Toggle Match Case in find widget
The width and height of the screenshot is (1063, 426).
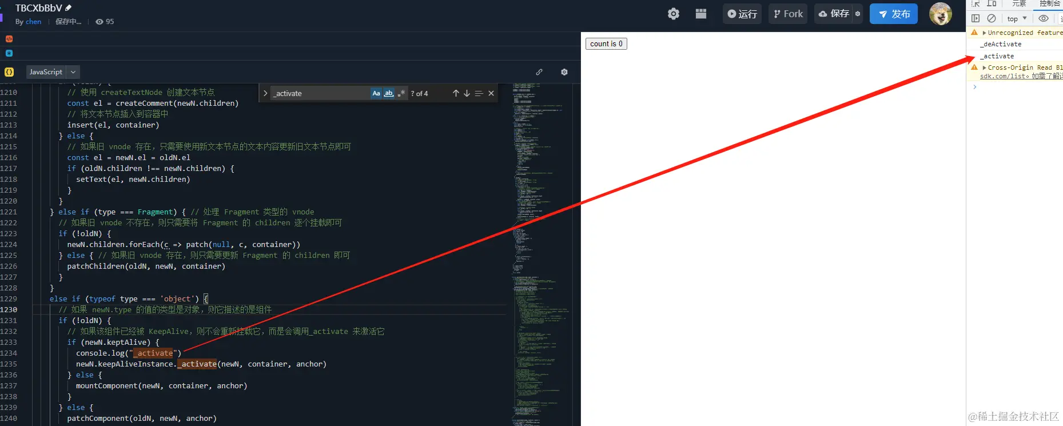tap(376, 93)
